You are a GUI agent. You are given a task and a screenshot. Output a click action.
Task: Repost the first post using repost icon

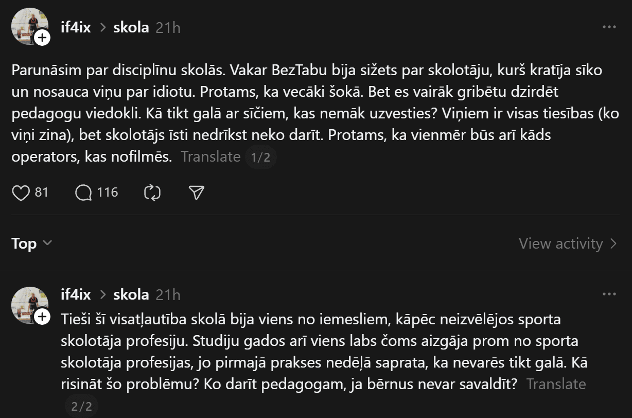coord(152,193)
